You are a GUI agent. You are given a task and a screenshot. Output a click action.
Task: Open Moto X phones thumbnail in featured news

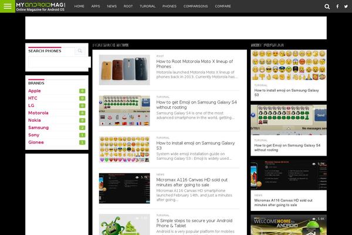point(124,70)
